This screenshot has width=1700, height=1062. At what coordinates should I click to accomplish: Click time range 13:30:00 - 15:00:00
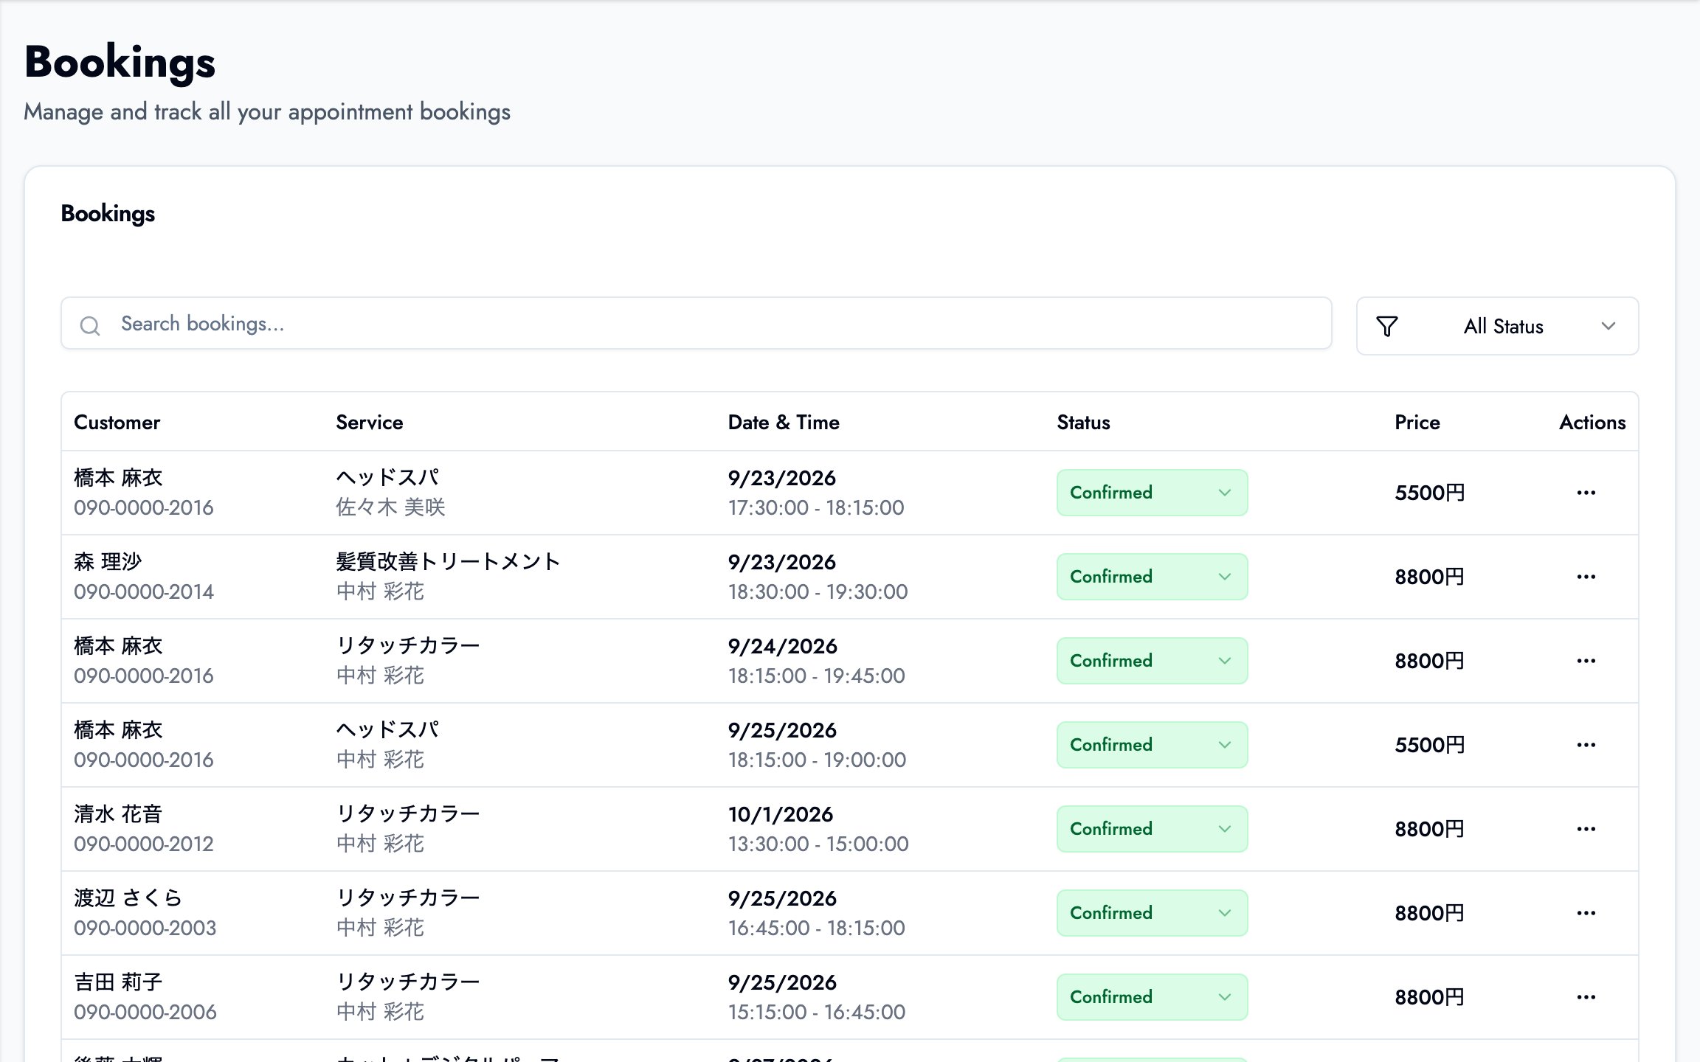point(818,844)
